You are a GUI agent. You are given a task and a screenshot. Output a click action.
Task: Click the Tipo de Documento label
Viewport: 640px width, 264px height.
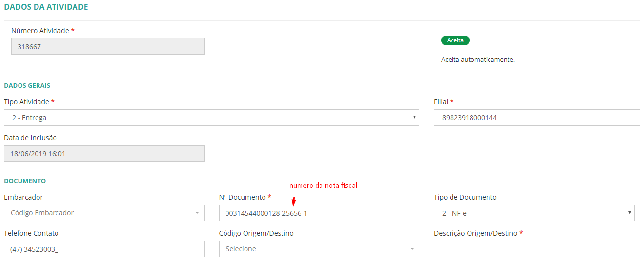click(x=465, y=197)
